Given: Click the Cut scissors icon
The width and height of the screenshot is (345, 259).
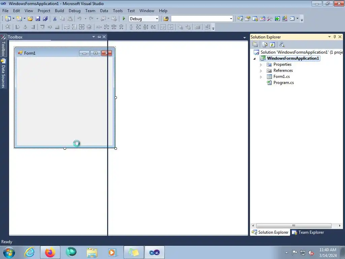Looking at the screenshot, I should pos(55,19).
